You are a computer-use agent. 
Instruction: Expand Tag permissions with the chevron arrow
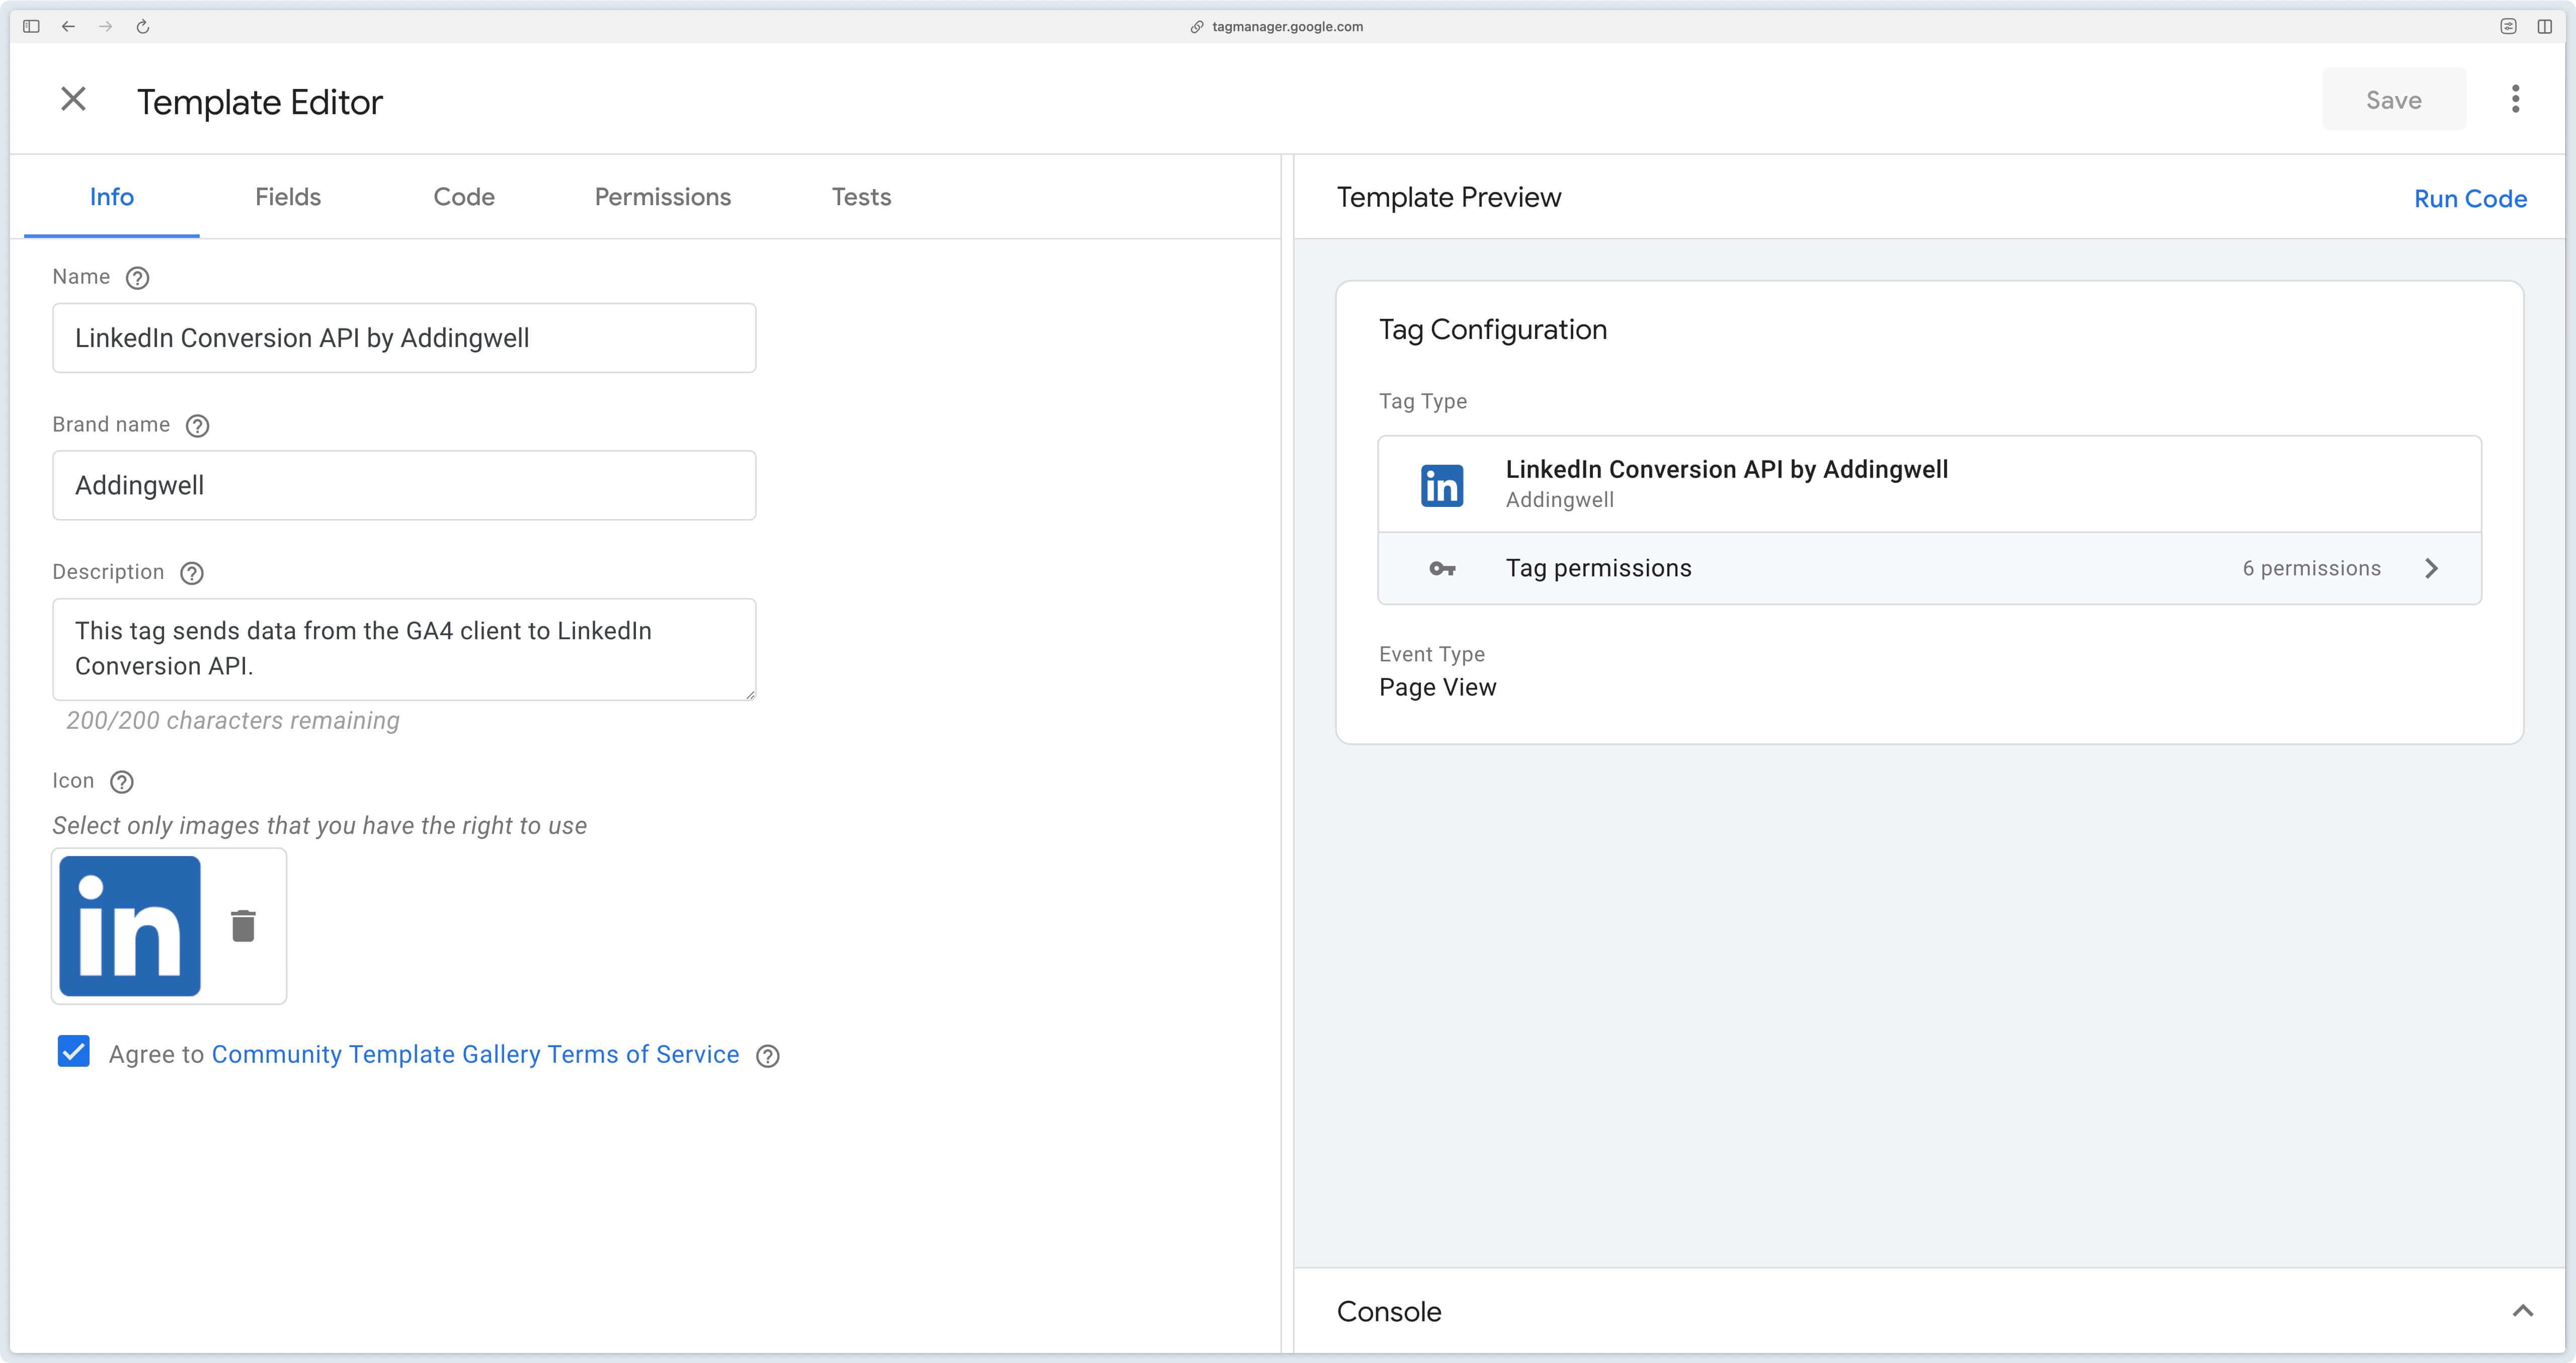click(x=2432, y=569)
